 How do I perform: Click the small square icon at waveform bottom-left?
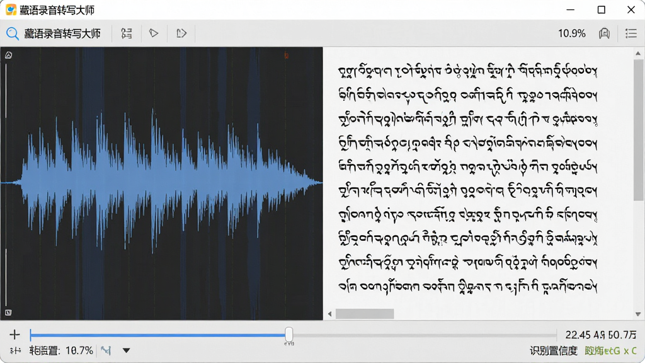coord(8,313)
